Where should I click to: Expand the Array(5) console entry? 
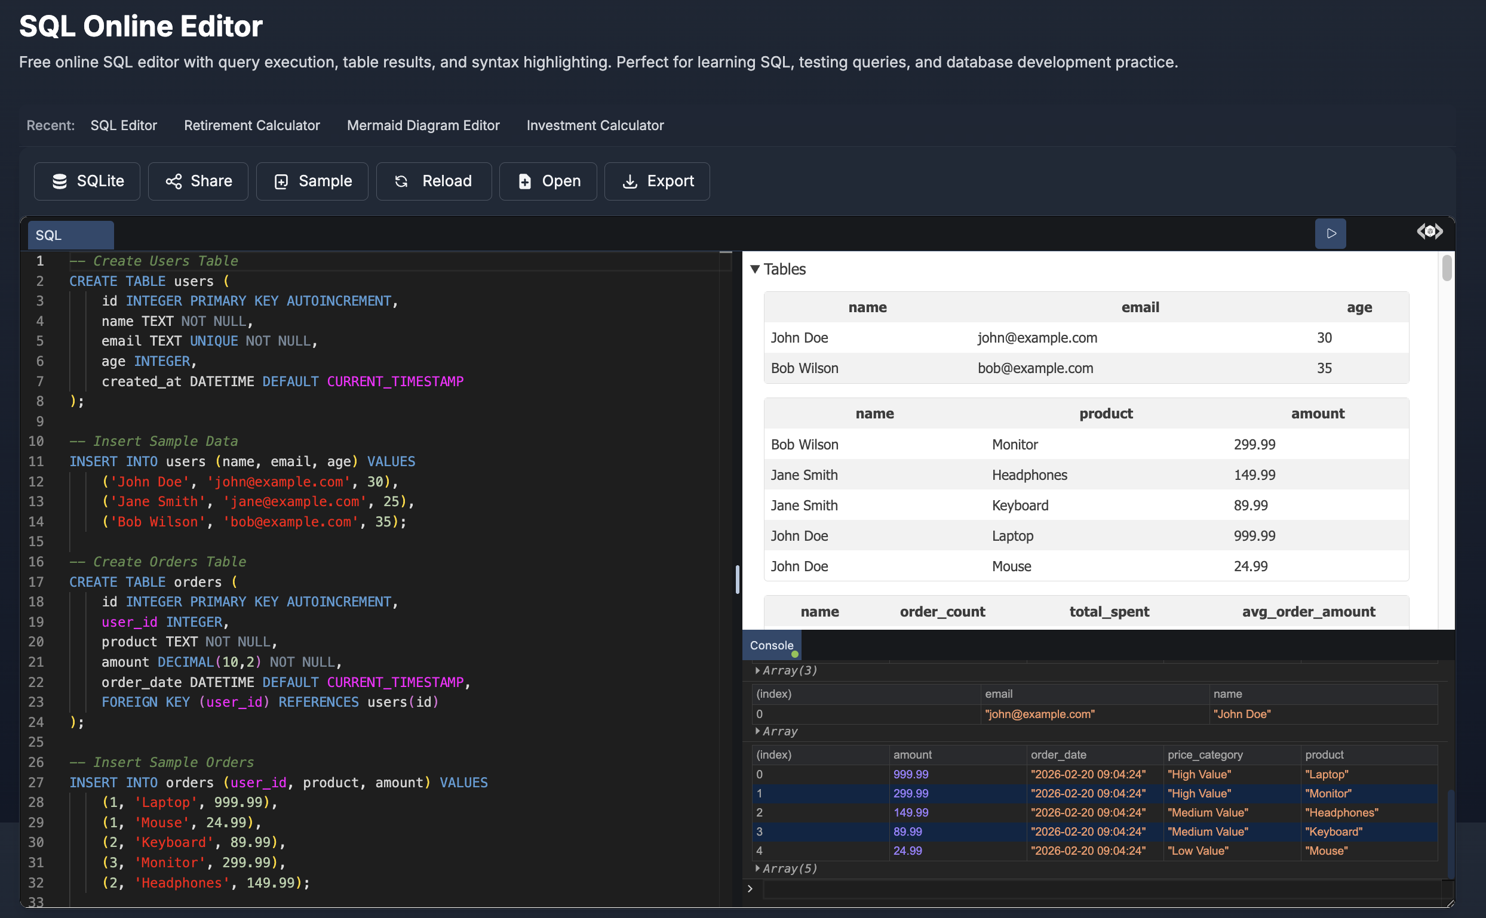pyautogui.click(x=757, y=868)
